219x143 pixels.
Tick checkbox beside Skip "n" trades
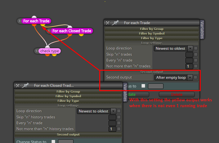196,54
